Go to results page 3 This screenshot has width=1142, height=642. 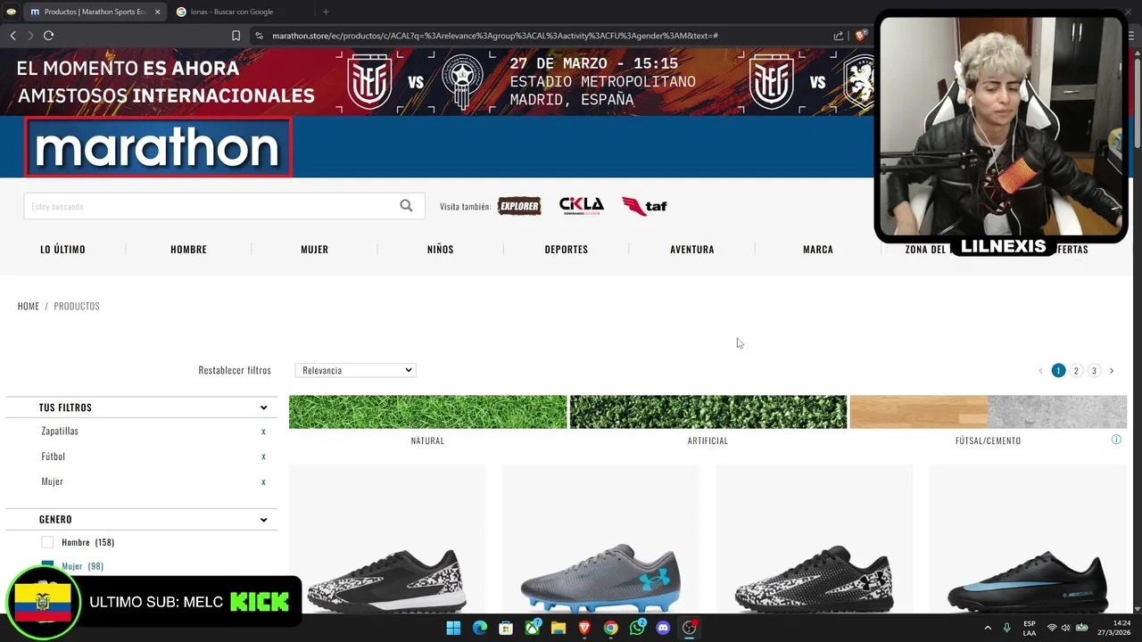1094,371
